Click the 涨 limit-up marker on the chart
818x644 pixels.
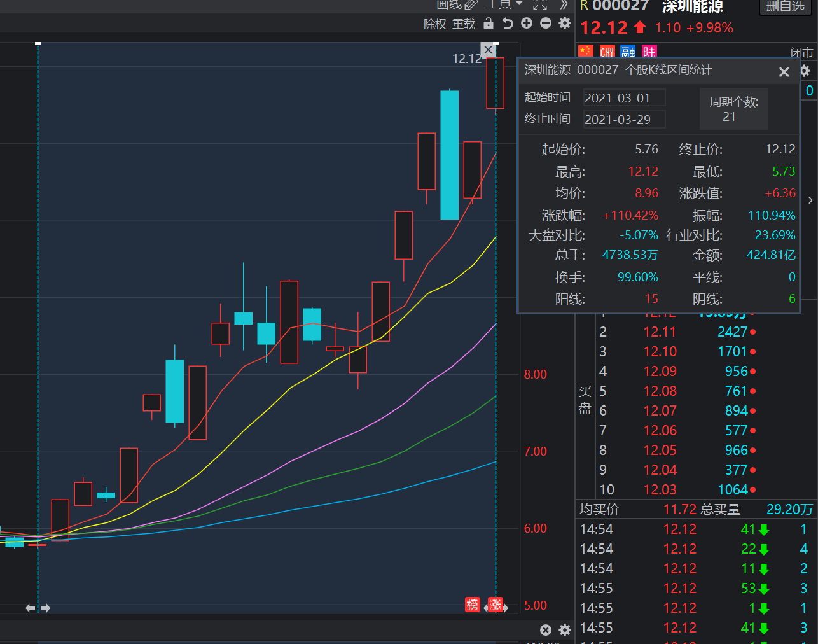[x=496, y=605]
